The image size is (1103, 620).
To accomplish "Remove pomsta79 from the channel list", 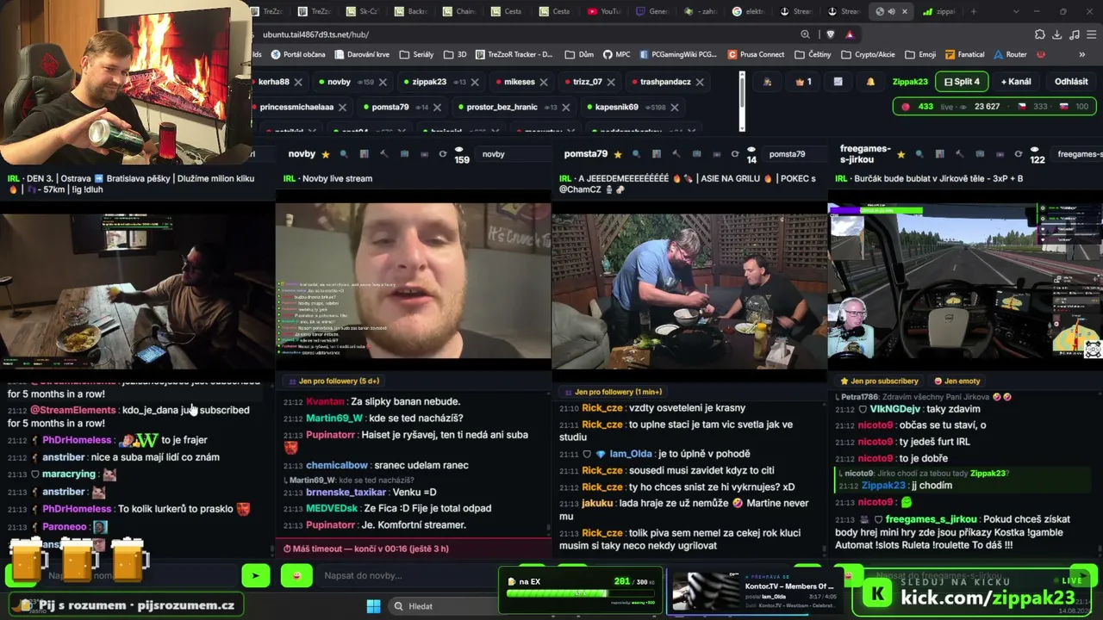I will pyautogui.click(x=437, y=108).
